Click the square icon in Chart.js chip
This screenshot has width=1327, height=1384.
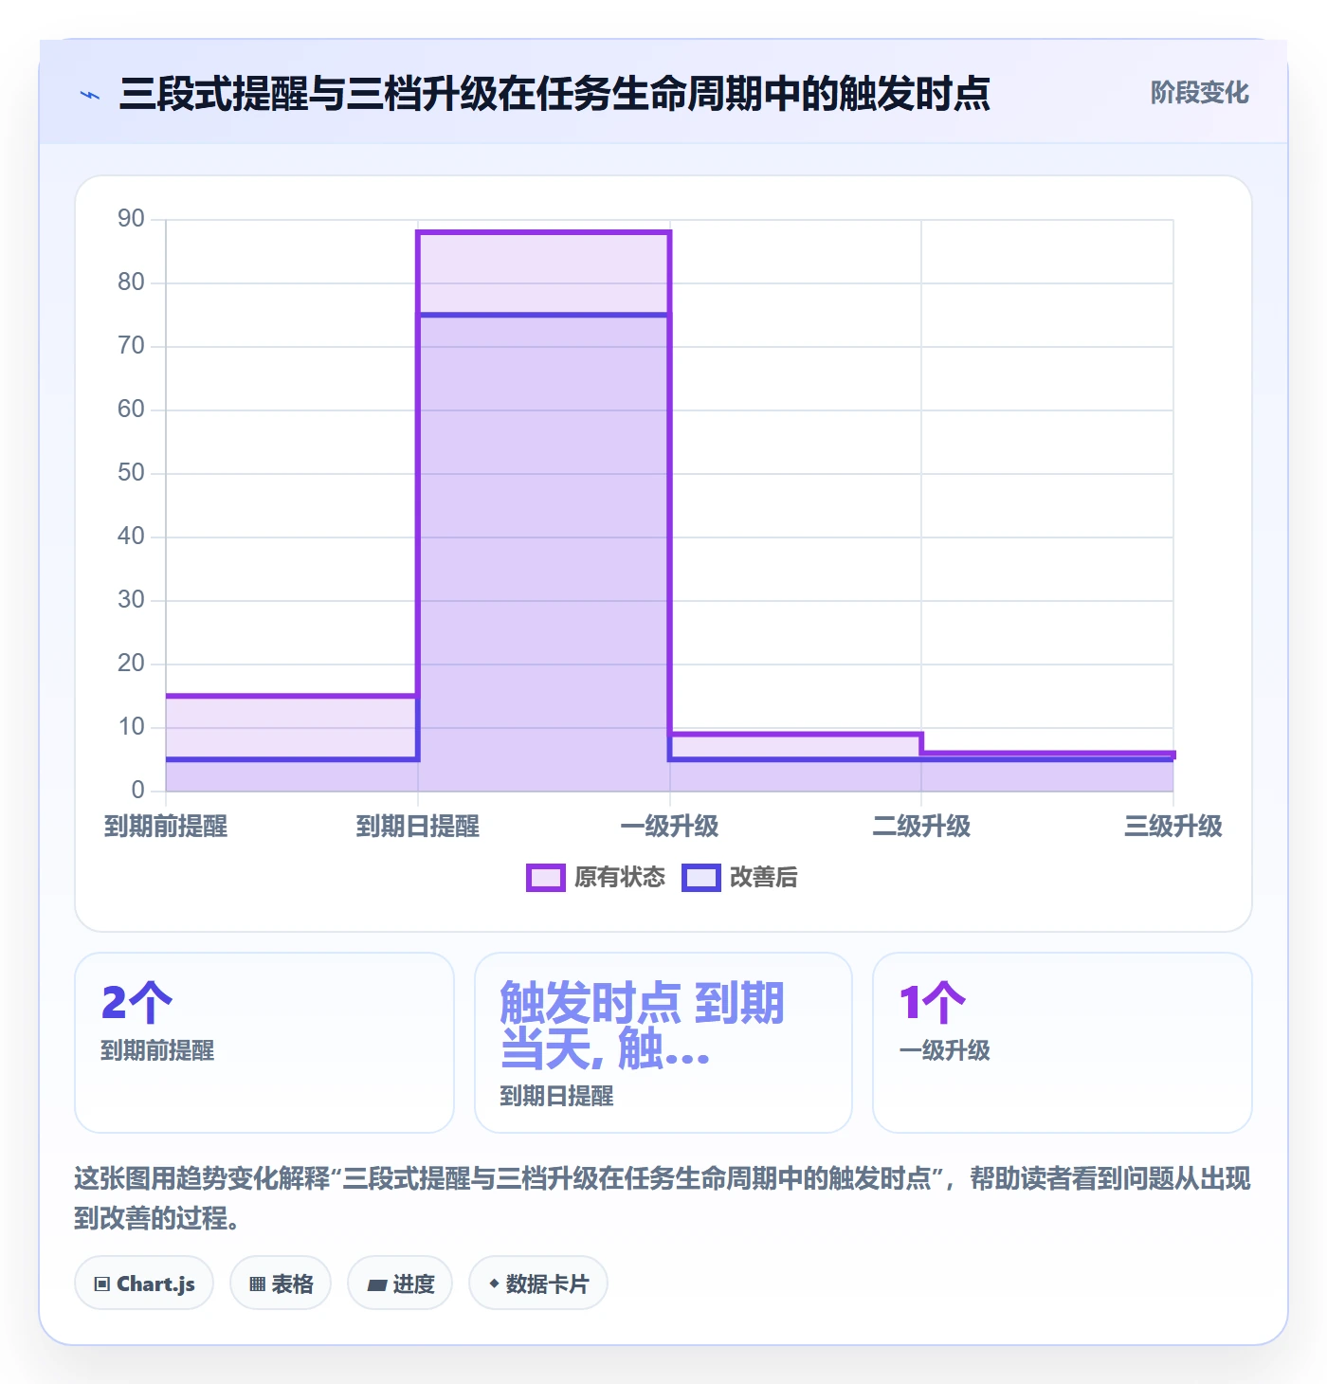(x=102, y=1284)
